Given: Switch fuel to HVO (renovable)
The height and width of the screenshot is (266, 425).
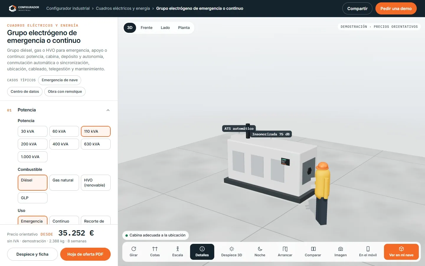Looking at the screenshot, I should [x=96, y=183].
